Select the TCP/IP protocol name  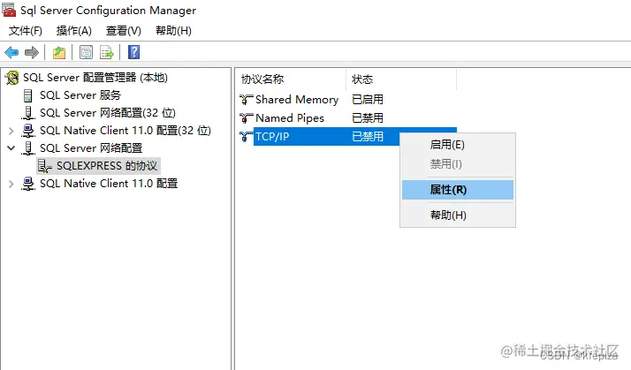click(272, 136)
